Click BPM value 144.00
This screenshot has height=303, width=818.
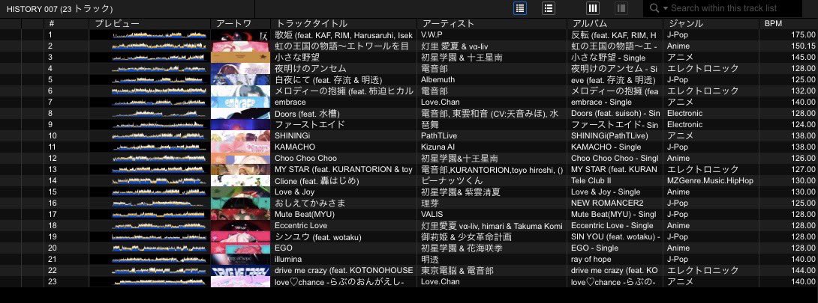coord(803,270)
